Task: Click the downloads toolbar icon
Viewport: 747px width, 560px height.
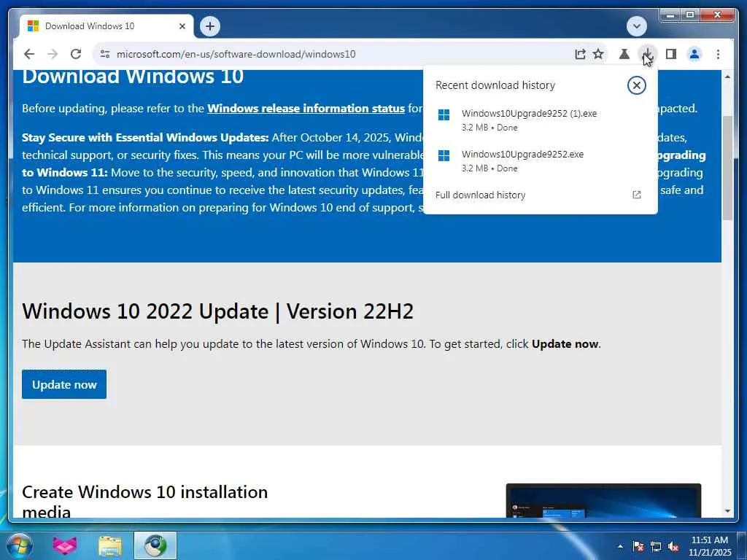Action: [x=648, y=54]
